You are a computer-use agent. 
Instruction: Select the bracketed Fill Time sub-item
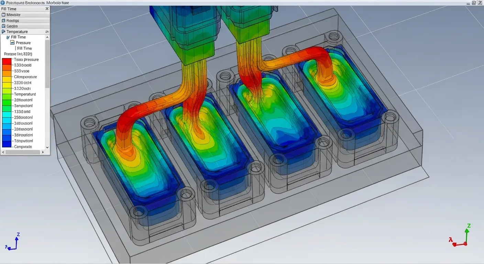pos(24,48)
